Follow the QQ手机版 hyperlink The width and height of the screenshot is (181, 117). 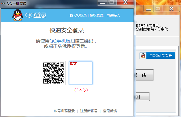pos(58,41)
